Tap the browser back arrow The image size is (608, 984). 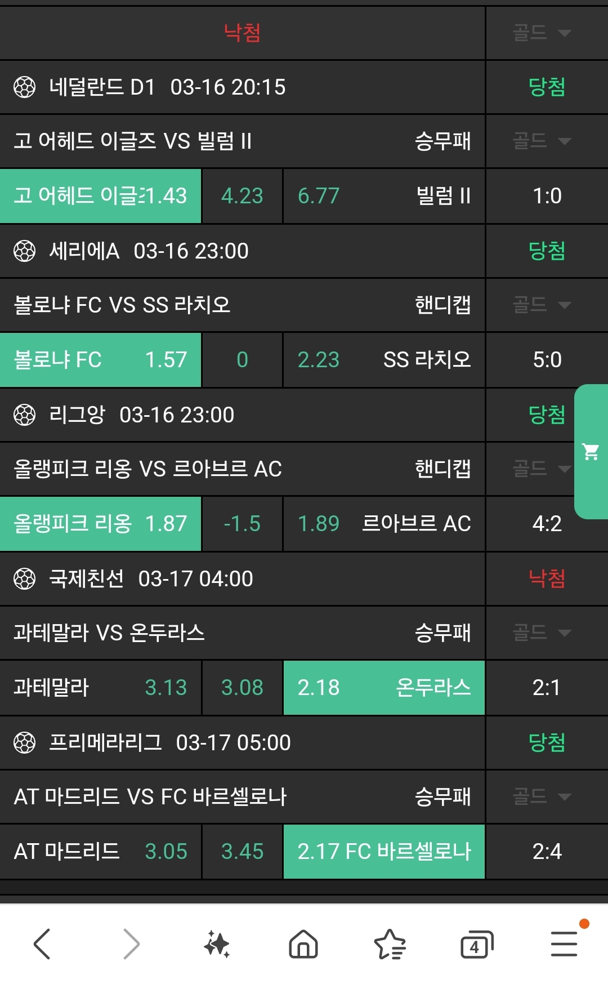(x=42, y=943)
